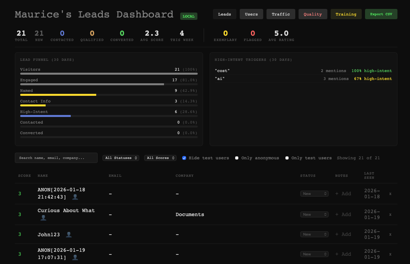
Task: Uncheck the Hide test users checkbox
Action: pos(184,158)
